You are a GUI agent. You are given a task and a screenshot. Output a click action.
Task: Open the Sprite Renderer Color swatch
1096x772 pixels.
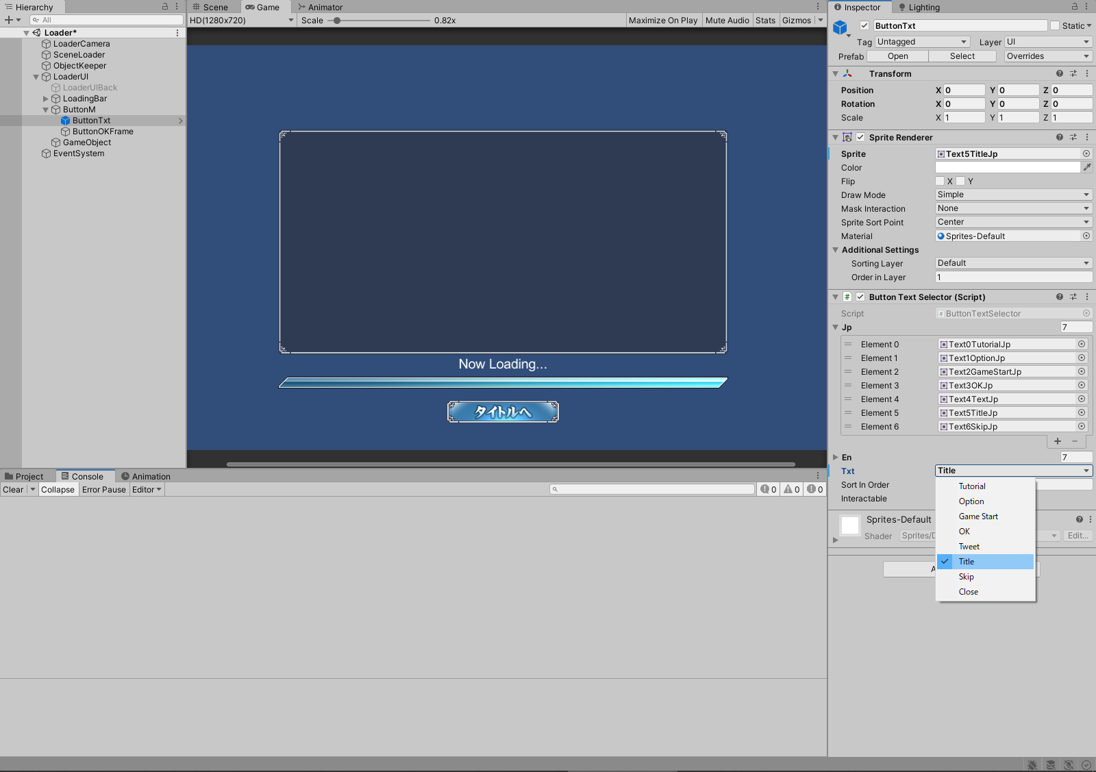click(1008, 167)
